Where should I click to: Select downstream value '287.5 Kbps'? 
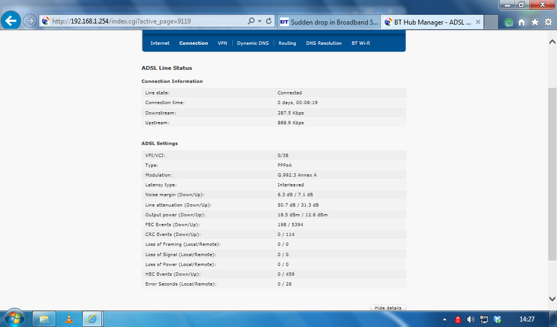pos(291,113)
